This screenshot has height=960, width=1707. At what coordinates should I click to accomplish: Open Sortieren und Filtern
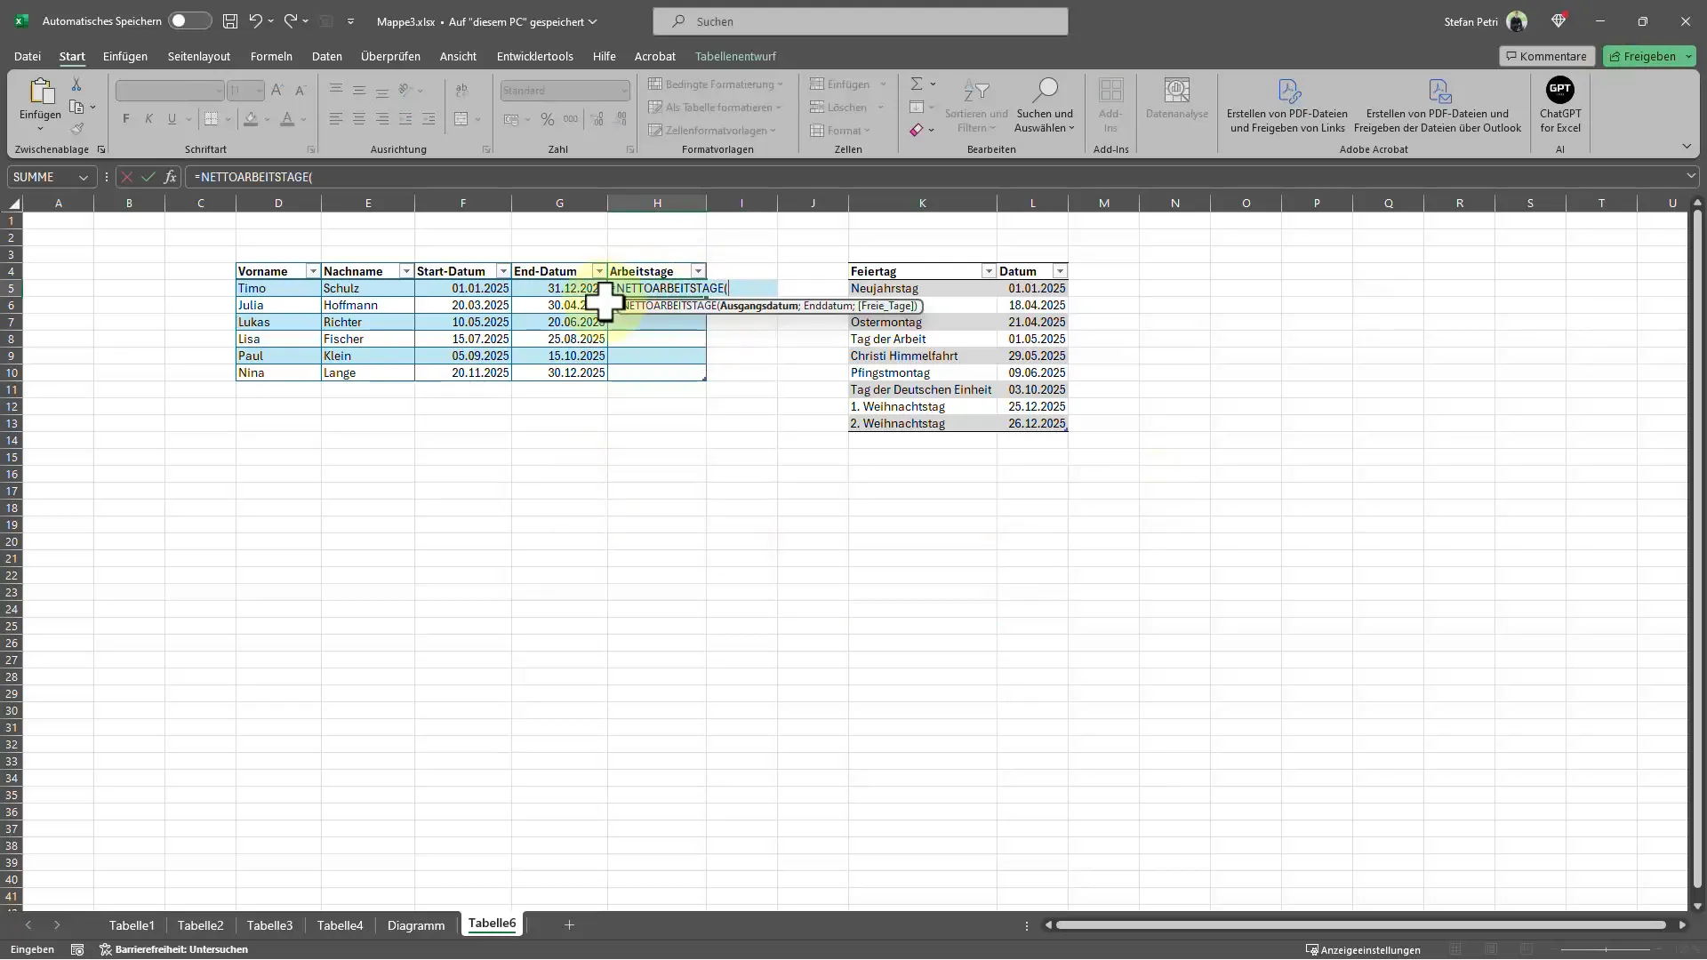[976, 106]
